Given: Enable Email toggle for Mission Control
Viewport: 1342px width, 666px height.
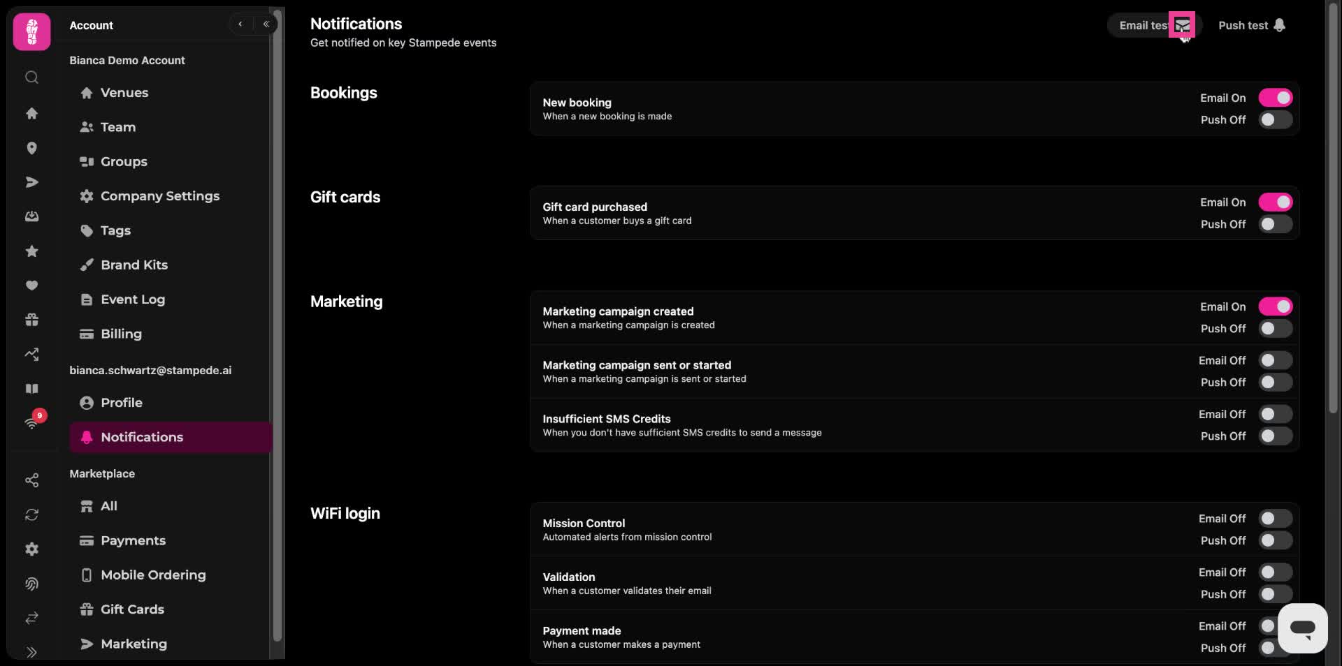Looking at the screenshot, I should click(x=1276, y=519).
